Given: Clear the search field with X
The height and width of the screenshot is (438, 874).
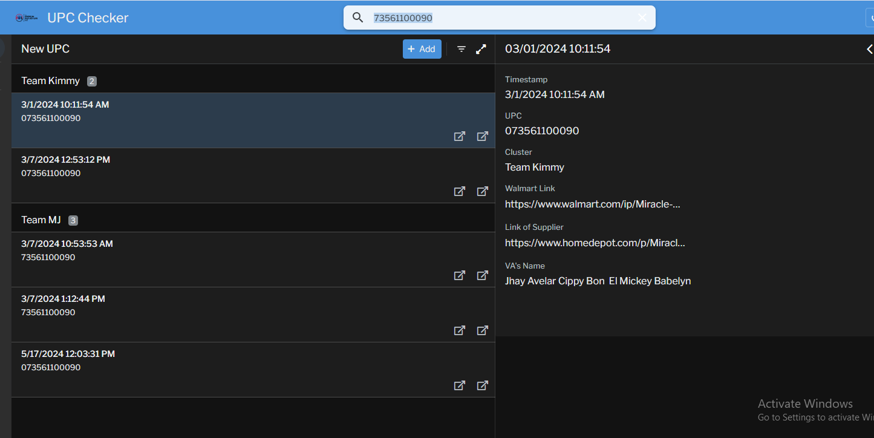Looking at the screenshot, I should point(642,18).
